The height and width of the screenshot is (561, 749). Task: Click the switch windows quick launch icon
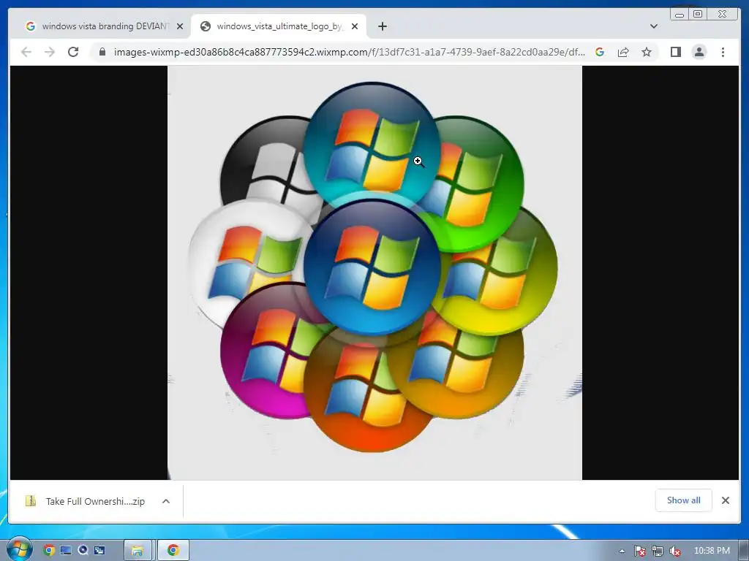tap(99, 550)
